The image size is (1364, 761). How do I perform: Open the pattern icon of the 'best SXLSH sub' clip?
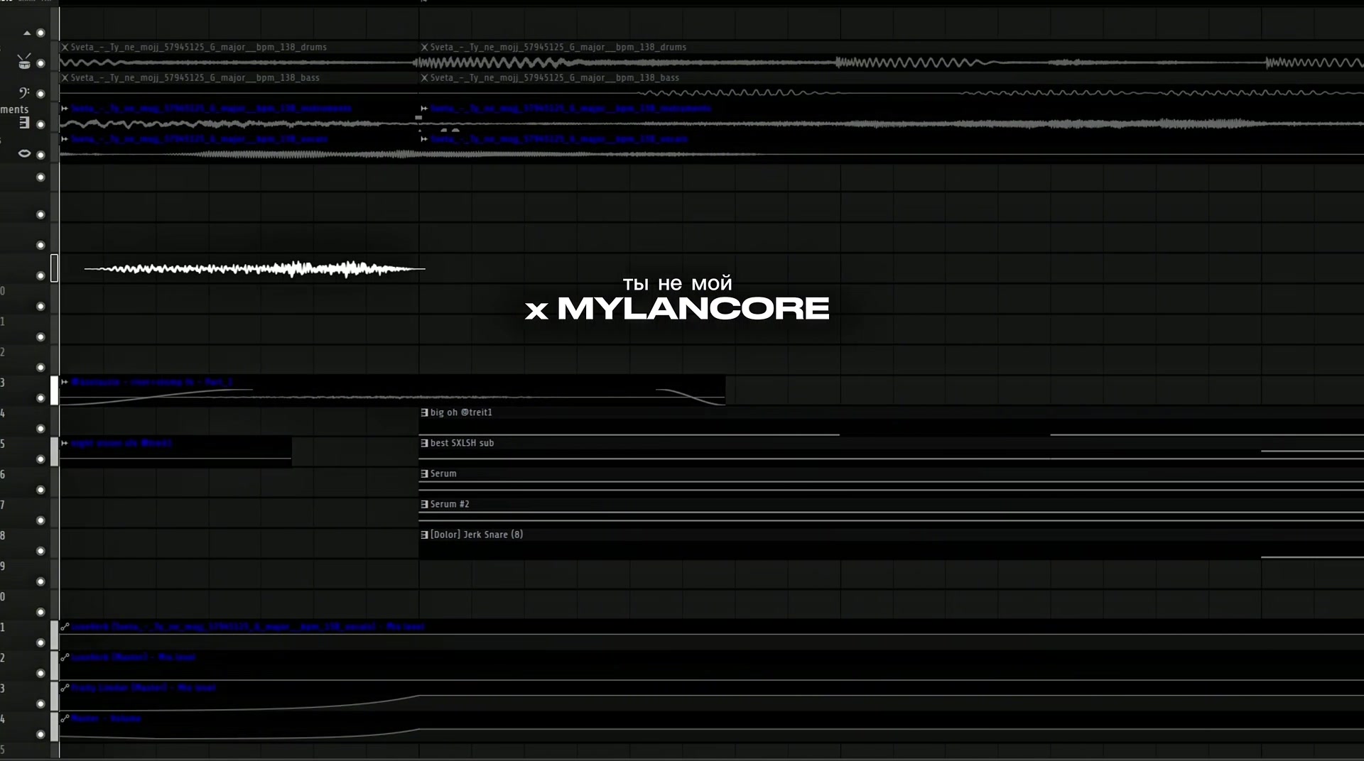424,443
